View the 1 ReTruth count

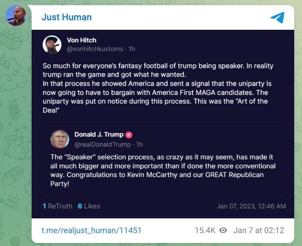point(58,206)
